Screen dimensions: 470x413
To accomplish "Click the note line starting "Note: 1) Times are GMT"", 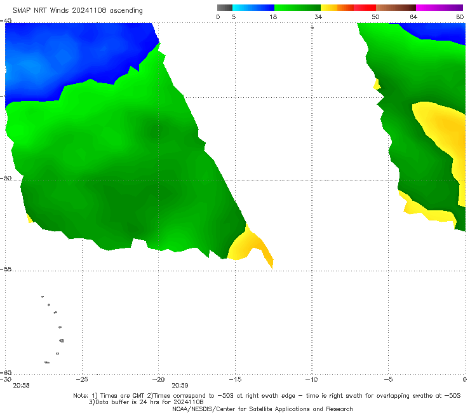I will [x=267, y=396].
